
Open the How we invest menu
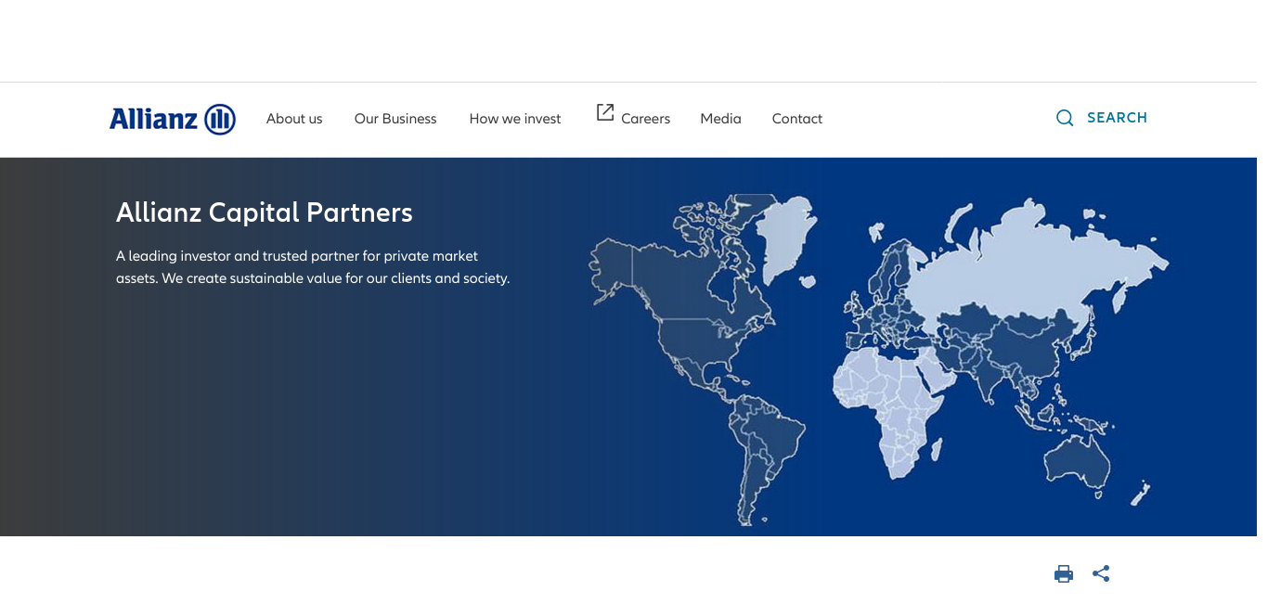(515, 119)
